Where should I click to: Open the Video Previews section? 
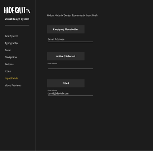(13, 85)
